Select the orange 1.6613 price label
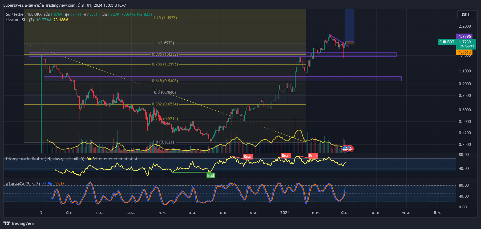This screenshot has width=481, height=229. (x=465, y=52)
